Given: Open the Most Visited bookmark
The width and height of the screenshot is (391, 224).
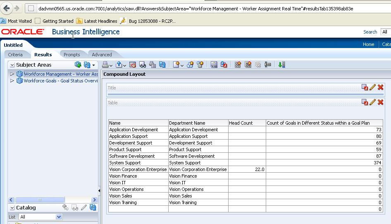Looking at the screenshot, I should tap(19, 21).
